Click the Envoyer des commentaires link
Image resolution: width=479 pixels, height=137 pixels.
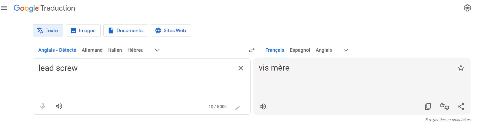pos(448,120)
